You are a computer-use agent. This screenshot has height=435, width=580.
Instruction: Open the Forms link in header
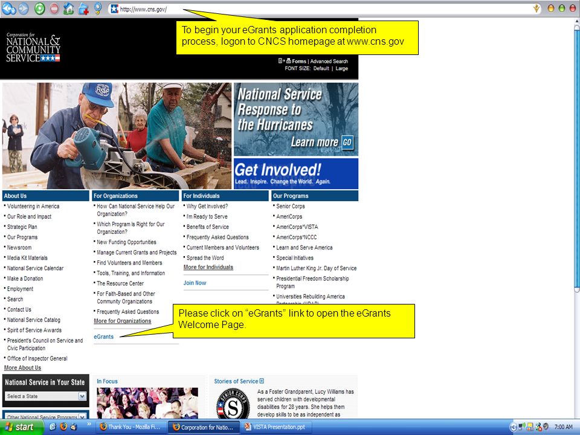click(299, 62)
